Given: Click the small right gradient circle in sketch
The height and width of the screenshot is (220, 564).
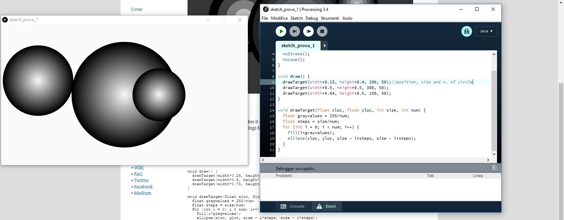Looking at the screenshot, I should tap(159, 95).
